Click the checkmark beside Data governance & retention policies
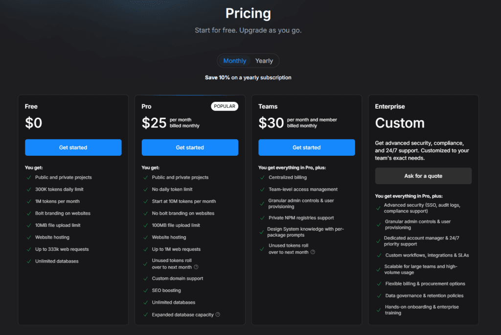This screenshot has height=335, width=501. pos(379,296)
